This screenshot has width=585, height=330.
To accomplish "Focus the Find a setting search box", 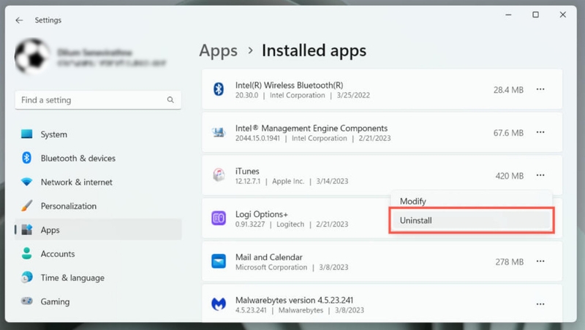I will coord(98,100).
